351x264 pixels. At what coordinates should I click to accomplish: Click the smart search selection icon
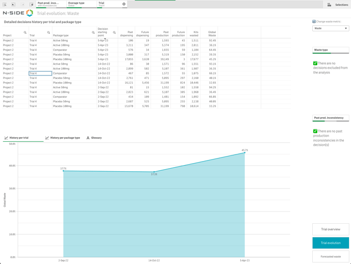pyautogui.click(x=5, y=4)
